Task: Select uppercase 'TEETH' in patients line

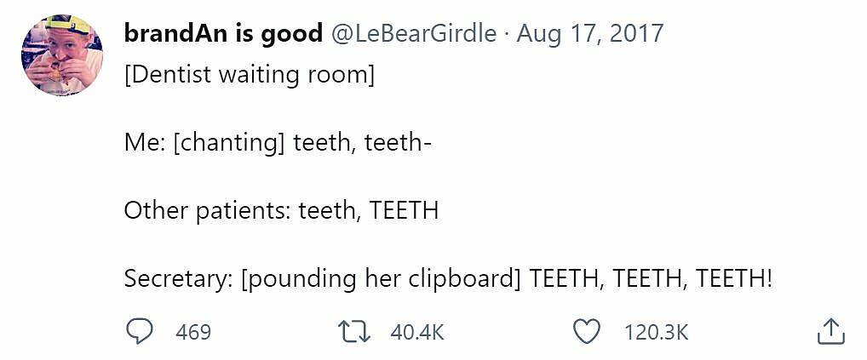Action: pos(403,210)
